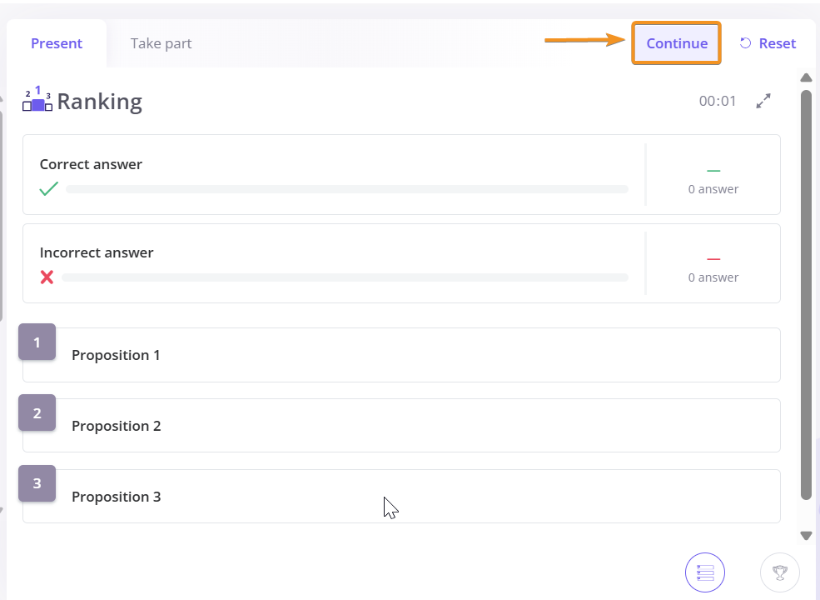
Task: Click the red X incorrect icon
Action: (47, 277)
